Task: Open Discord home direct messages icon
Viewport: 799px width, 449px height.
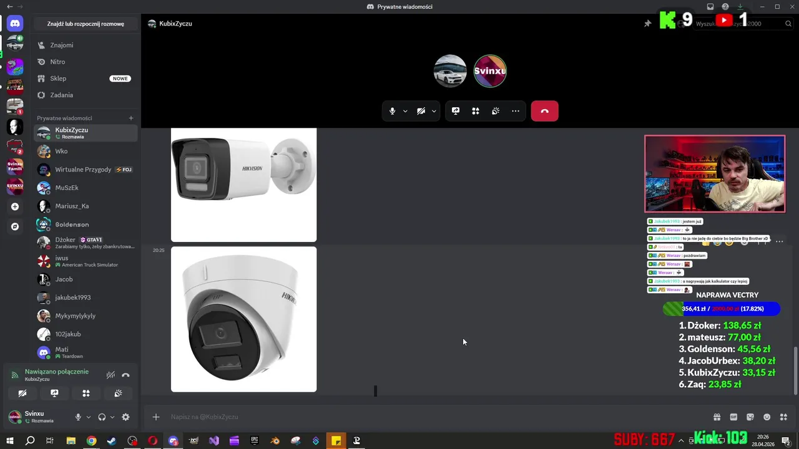Action: [x=15, y=24]
